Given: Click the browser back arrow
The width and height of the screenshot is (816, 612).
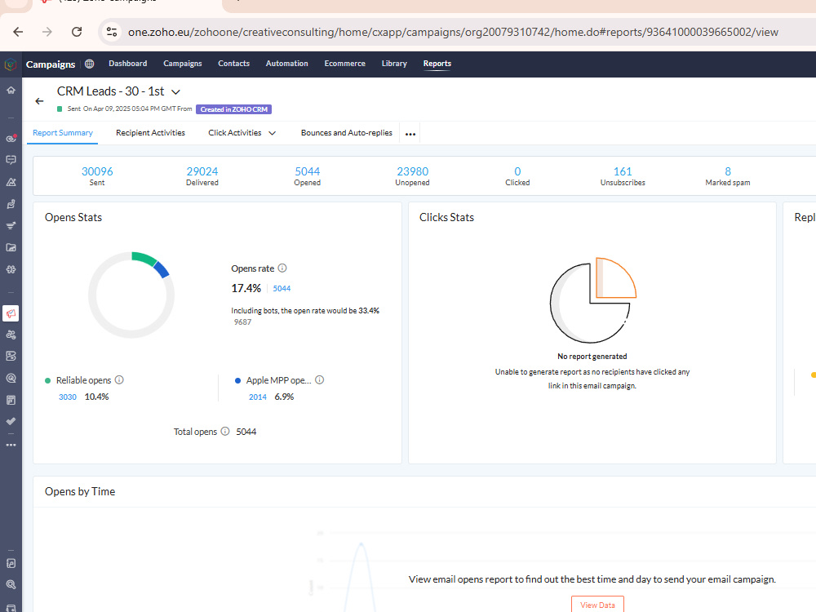Looking at the screenshot, I should (18, 32).
